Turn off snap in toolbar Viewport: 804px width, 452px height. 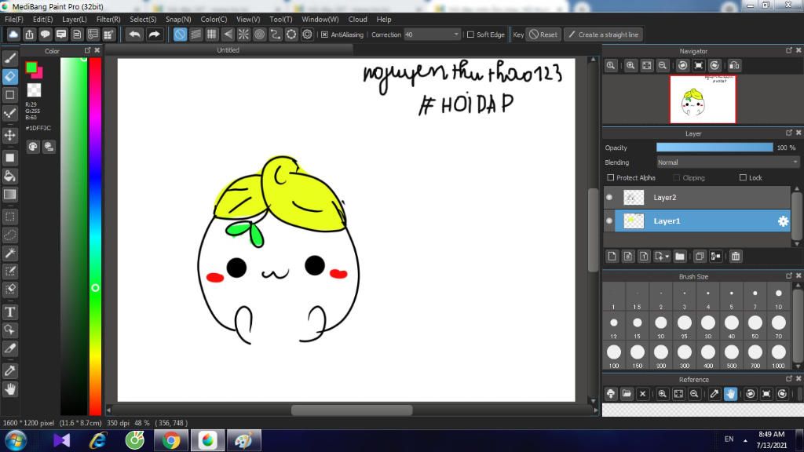pyautogui.click(x=180, y=35)
